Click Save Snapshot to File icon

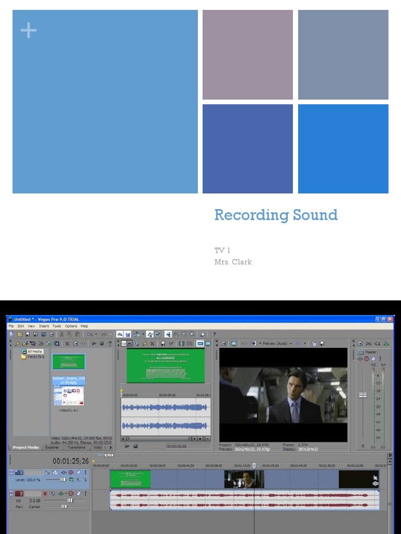(x=322, y=343)
